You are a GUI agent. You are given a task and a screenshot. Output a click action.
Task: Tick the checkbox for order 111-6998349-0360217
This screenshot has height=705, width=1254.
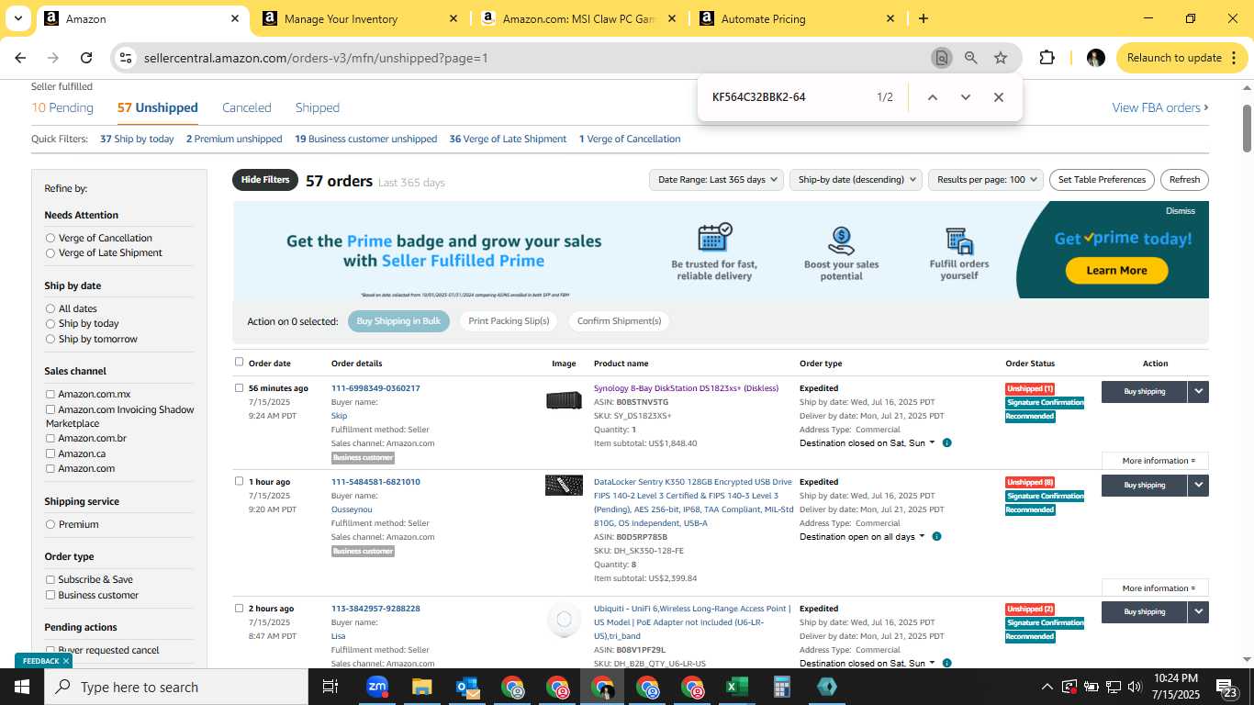coord(240,387)
